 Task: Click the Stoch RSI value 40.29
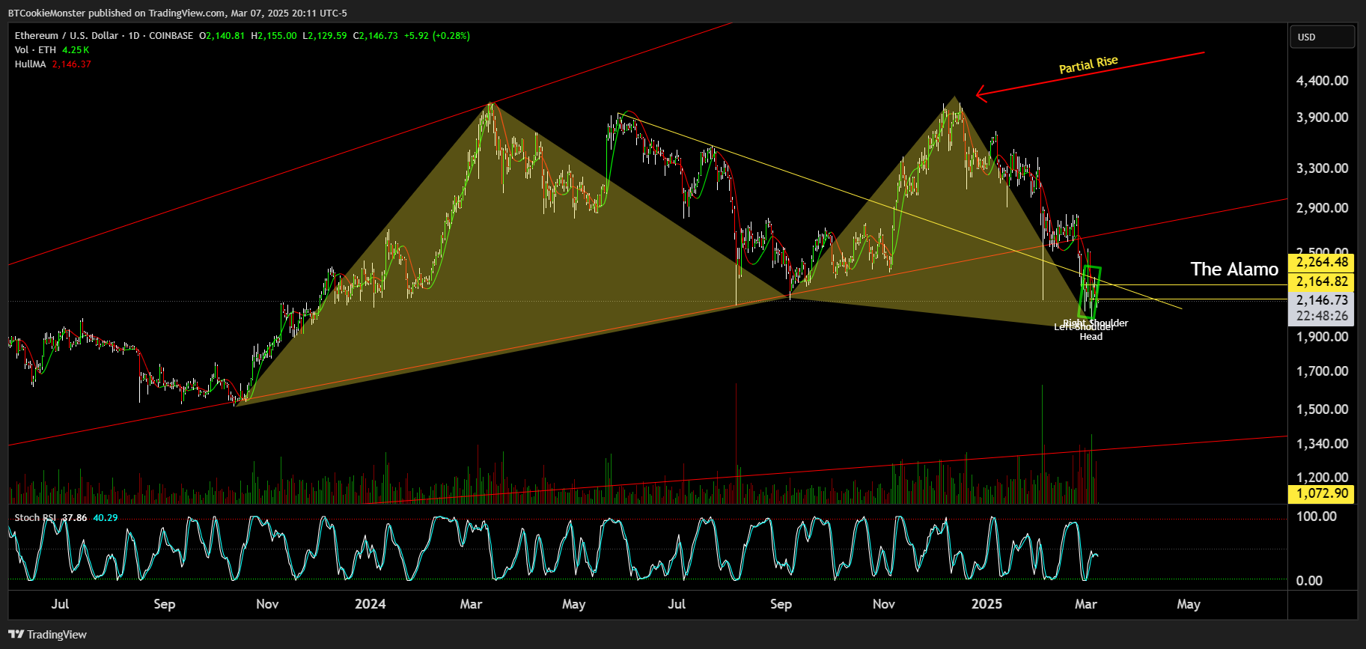(x=106, y=517)
